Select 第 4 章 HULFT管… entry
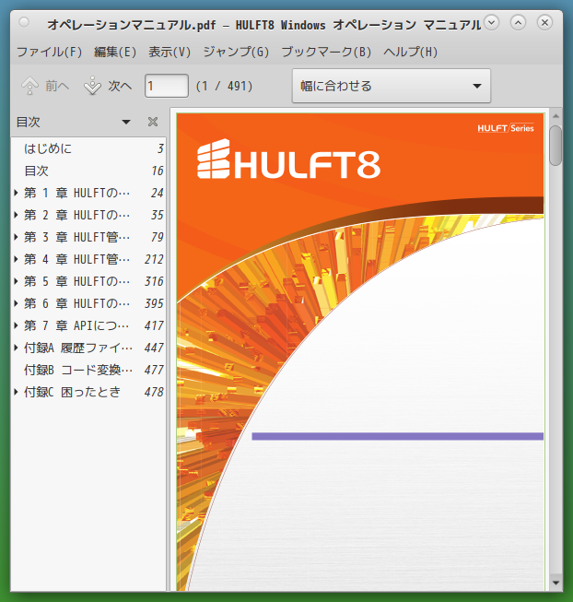This screenshot has height=602, width=573. tap(88, 259)
